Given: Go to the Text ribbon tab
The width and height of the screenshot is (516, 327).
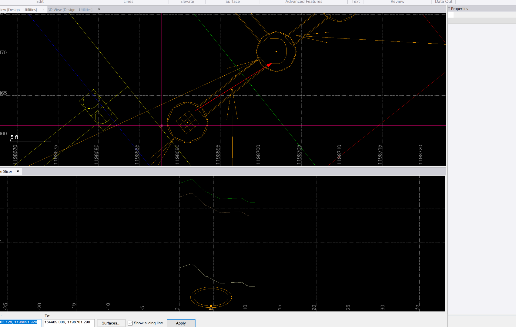Looking at the screenshot, I should point(356,2).
